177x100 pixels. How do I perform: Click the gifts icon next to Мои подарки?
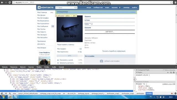click(81, 49)
